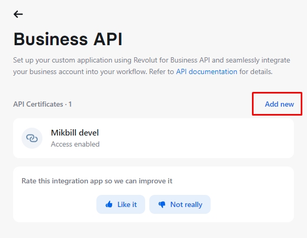Open the Mikbill devel certificate
The width and height of the screenshot is (307, 238).
(153, 138)
